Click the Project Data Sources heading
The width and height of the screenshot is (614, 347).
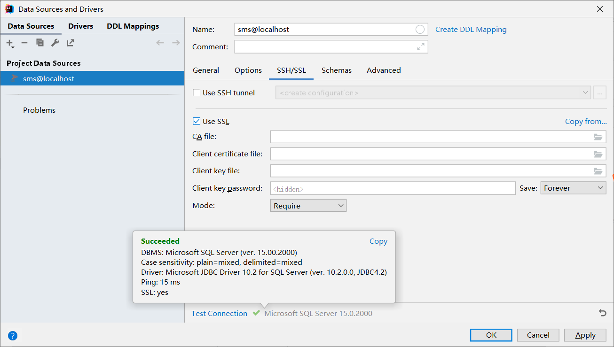[44, 63]
